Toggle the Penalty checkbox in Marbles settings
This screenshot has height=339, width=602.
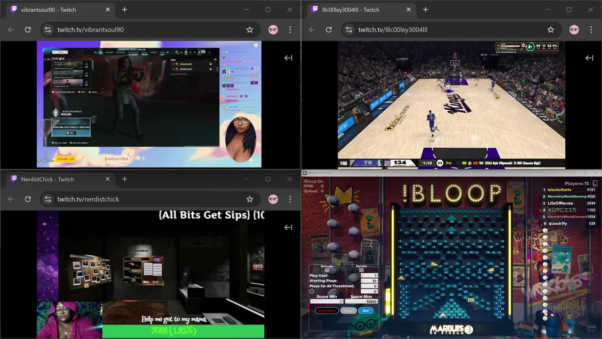(361, 270)
